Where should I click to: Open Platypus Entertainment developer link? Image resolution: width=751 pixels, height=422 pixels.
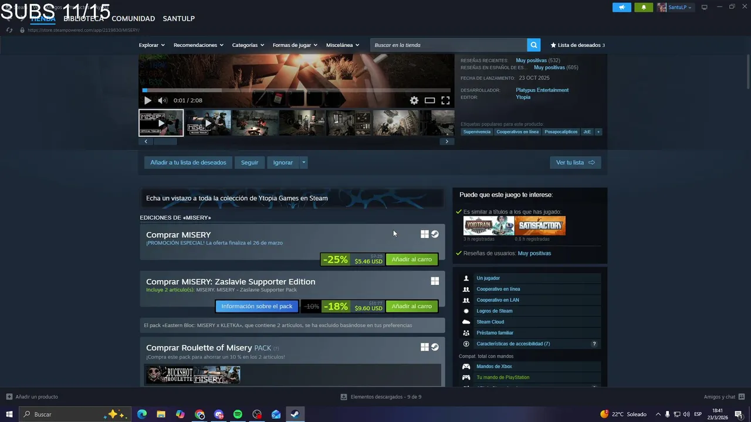click(542, 90)
